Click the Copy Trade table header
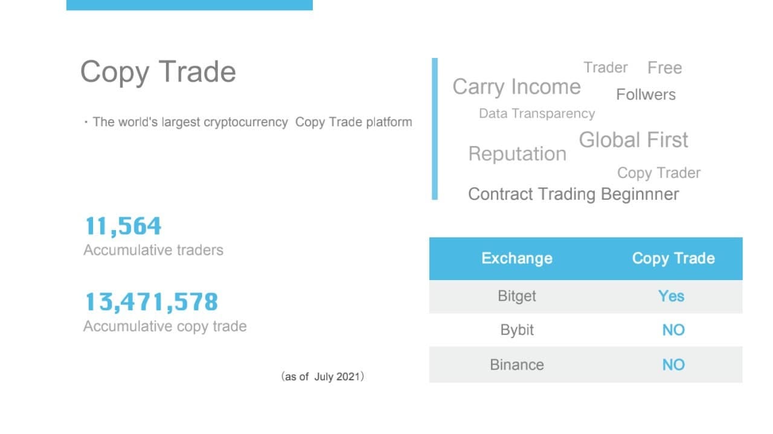The width and height of the screenshot is (773, 434). (673, 258)
